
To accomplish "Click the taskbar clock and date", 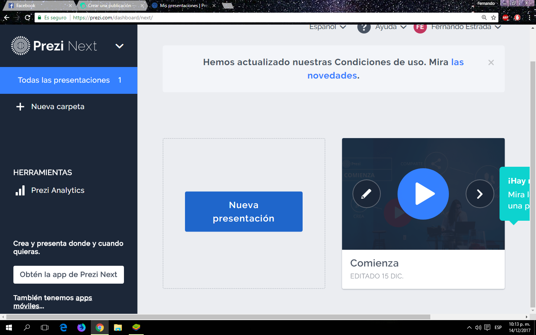I will (x=520, y=328).
